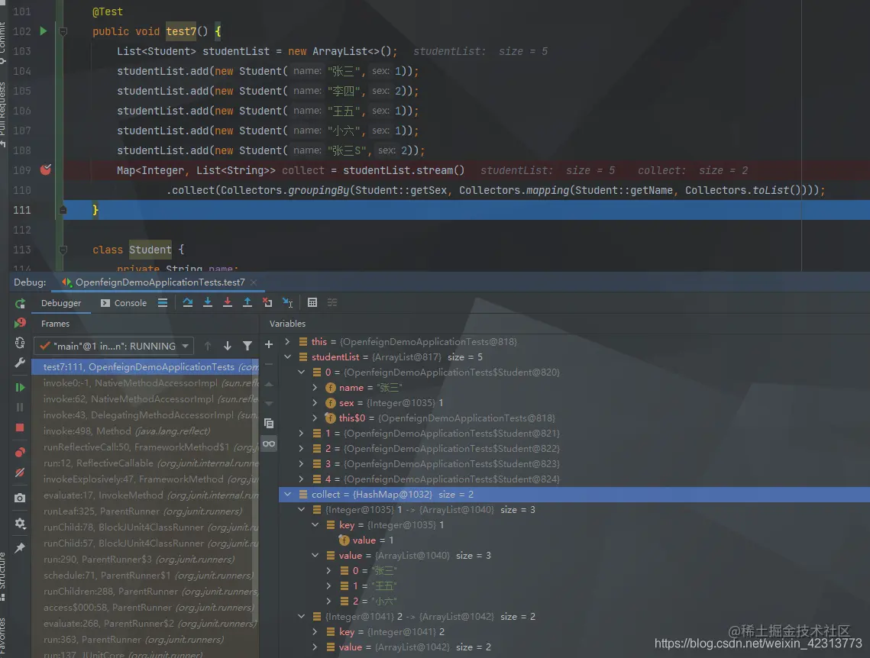The image size is (870, 658).
Task: Open the thread selector dropdown main@1
Action: pos(114,346)
